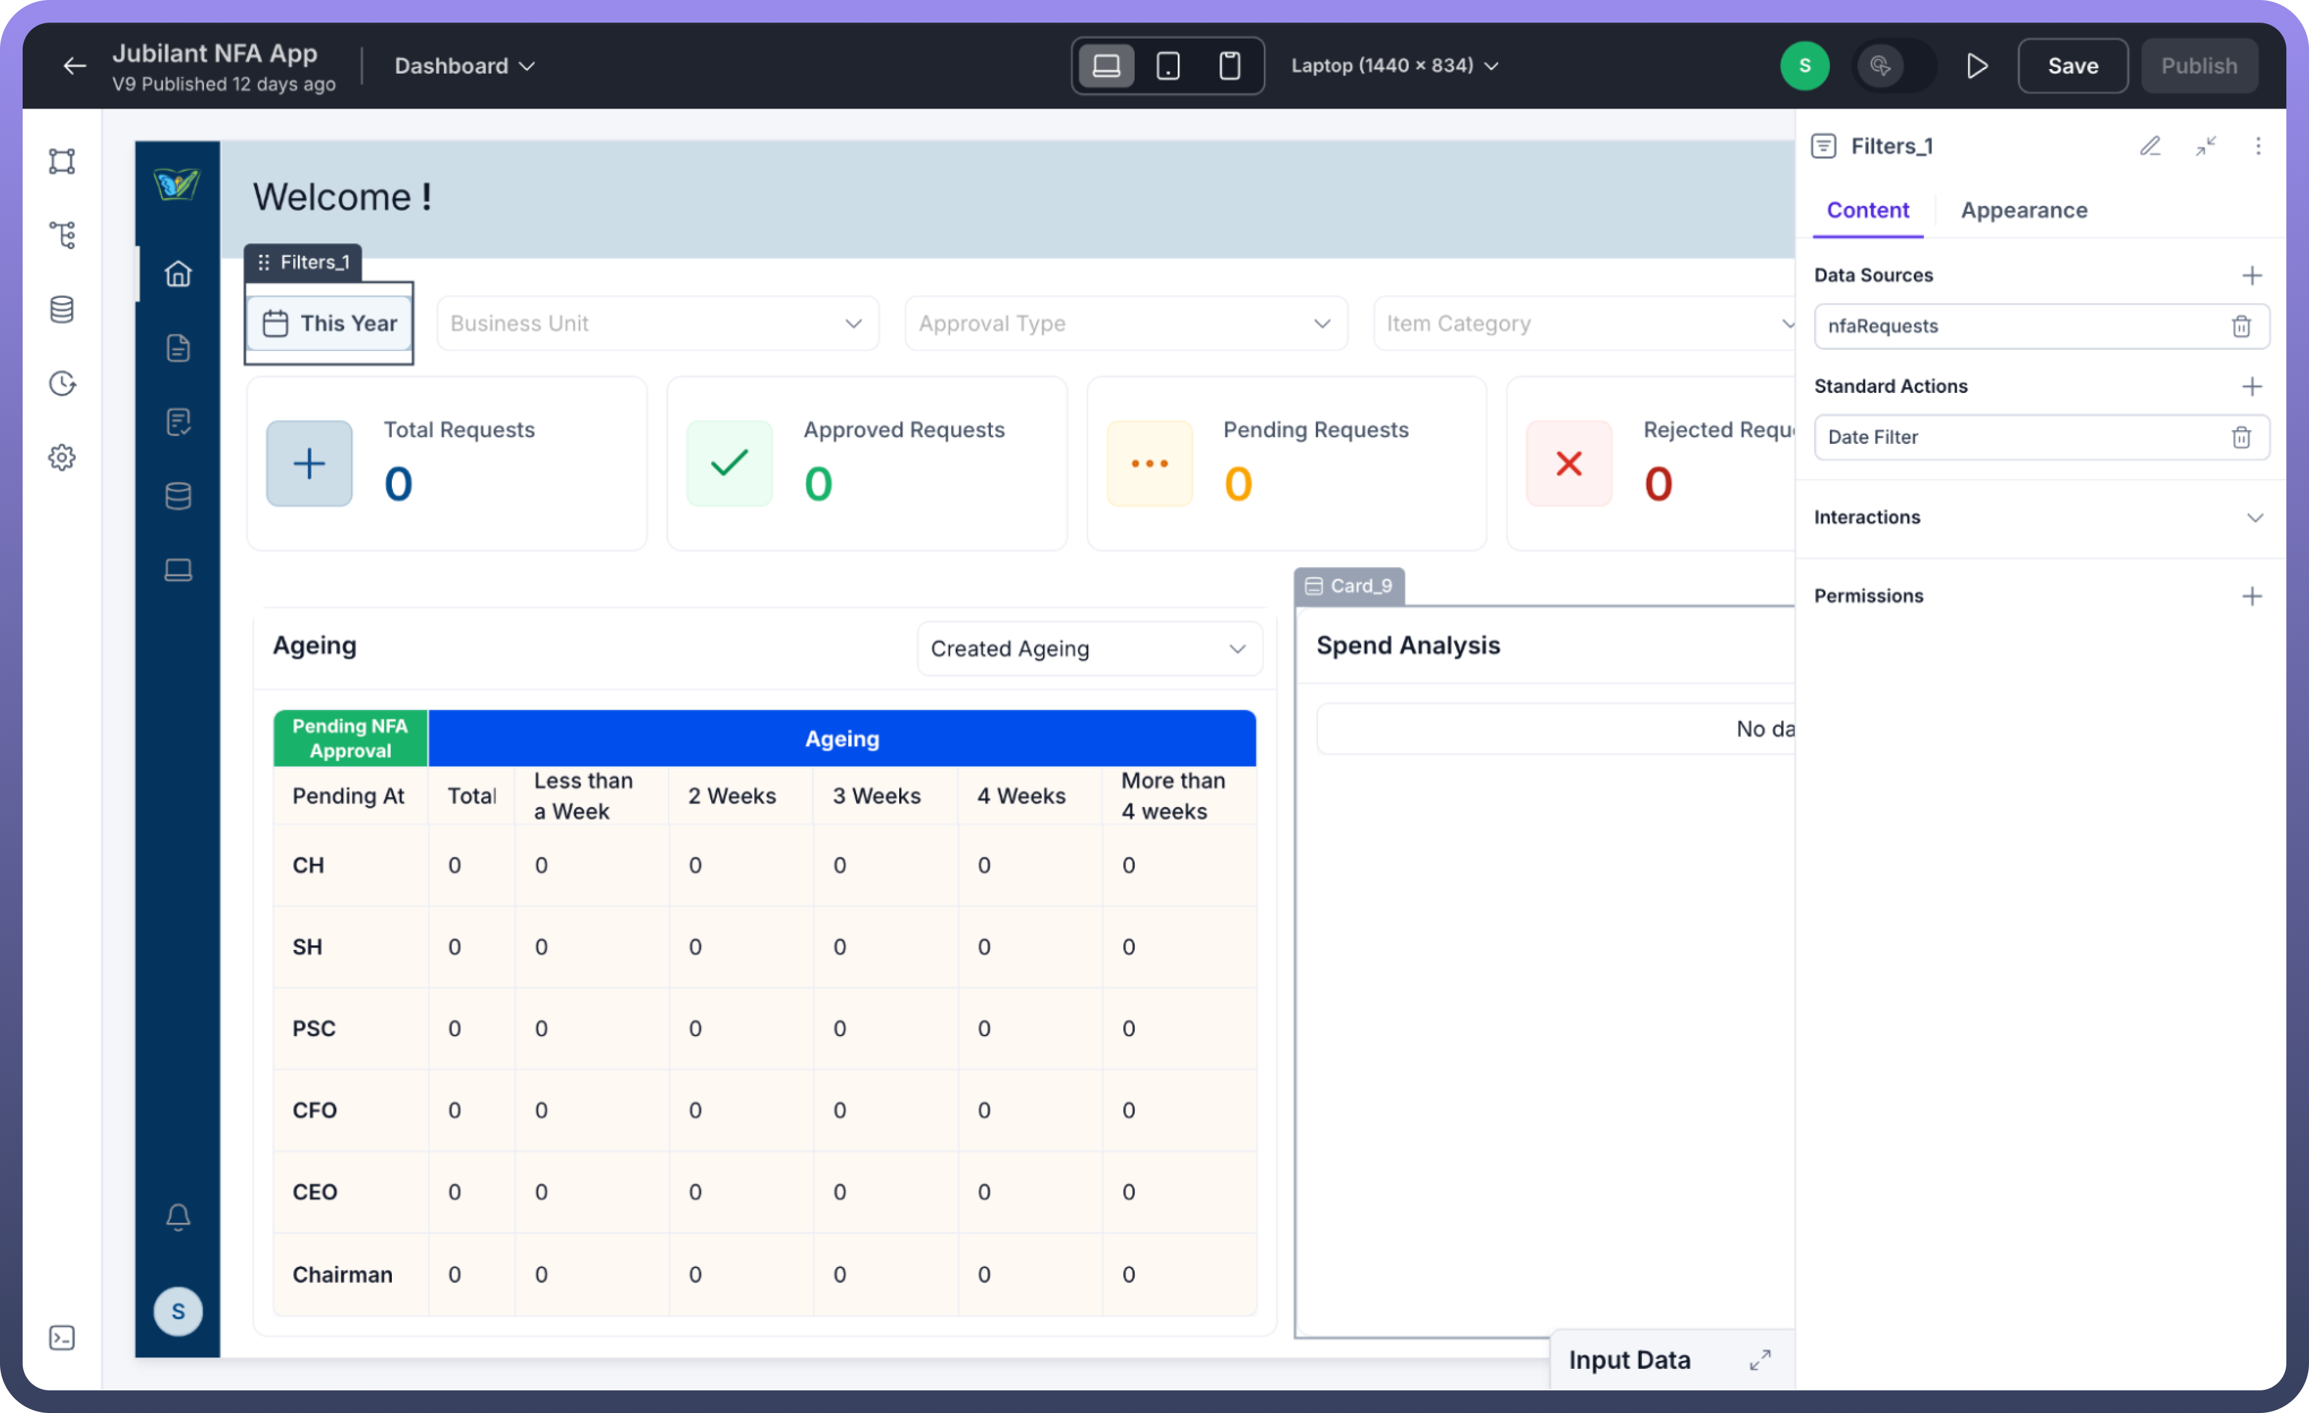
Task: Open the Business Unit dropdown
Action: coord(658,323)
